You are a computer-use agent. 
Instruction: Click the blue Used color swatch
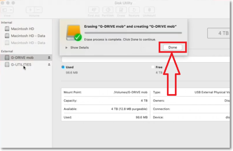click(63, 67)
